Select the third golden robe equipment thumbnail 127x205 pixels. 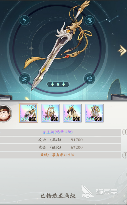pos(72,113)
